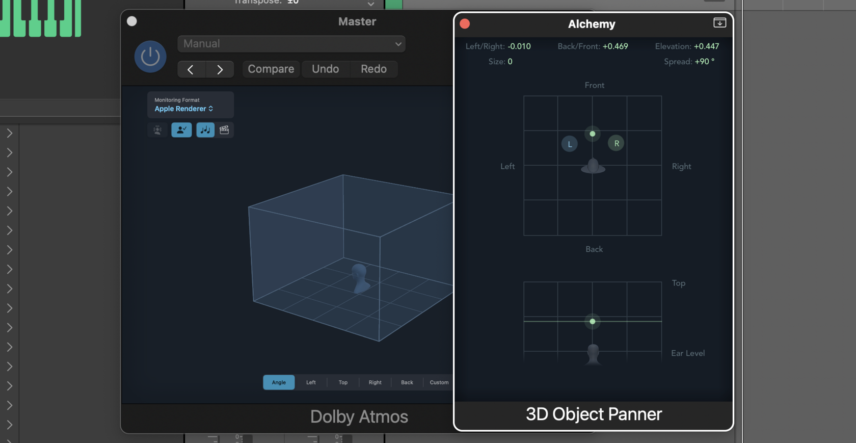
Task: Switch to the Angle view tab
Action: click(279, 382)
